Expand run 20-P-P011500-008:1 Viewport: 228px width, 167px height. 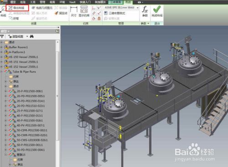[x=5, y=91]
